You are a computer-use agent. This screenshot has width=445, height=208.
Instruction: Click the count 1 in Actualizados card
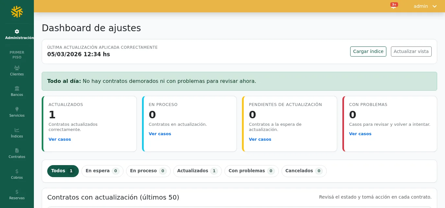(x=52, y=115)
